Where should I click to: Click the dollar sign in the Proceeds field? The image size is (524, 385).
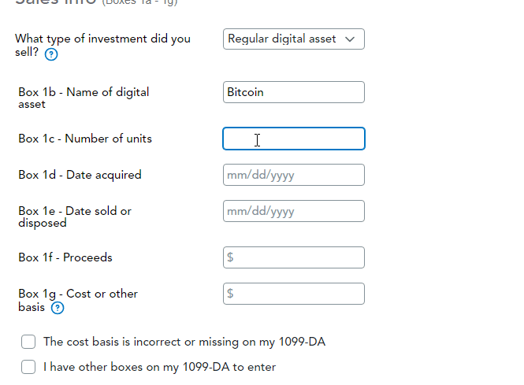(x=230, y=257)
